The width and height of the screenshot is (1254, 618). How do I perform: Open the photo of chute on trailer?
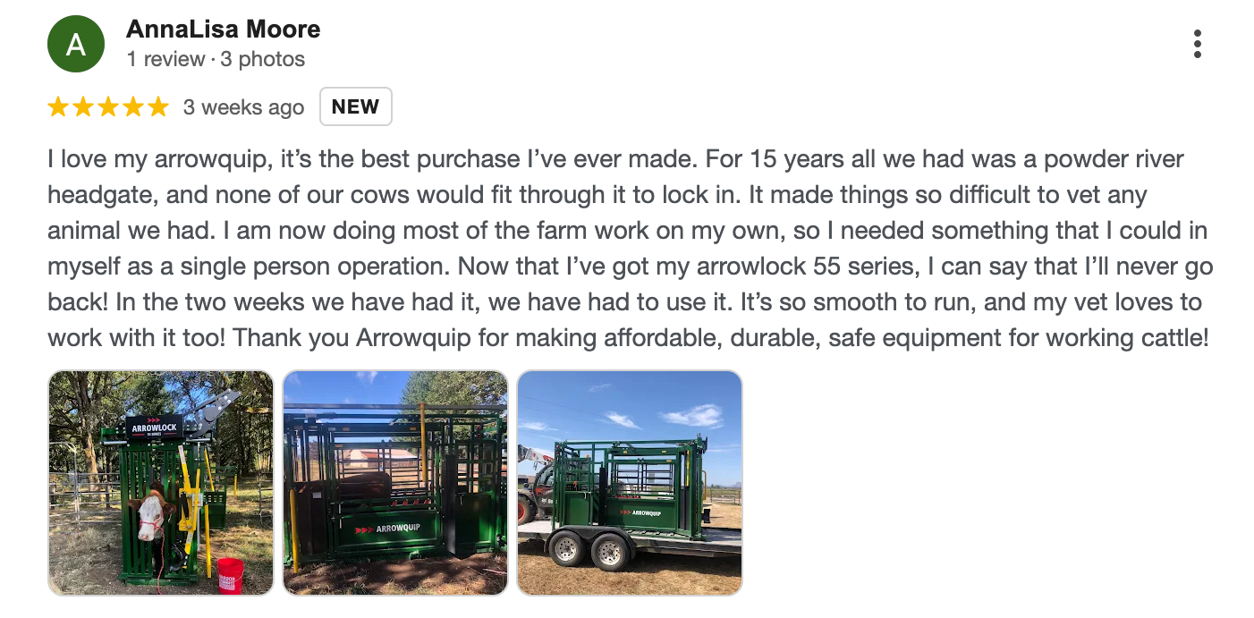coord(630,483)
